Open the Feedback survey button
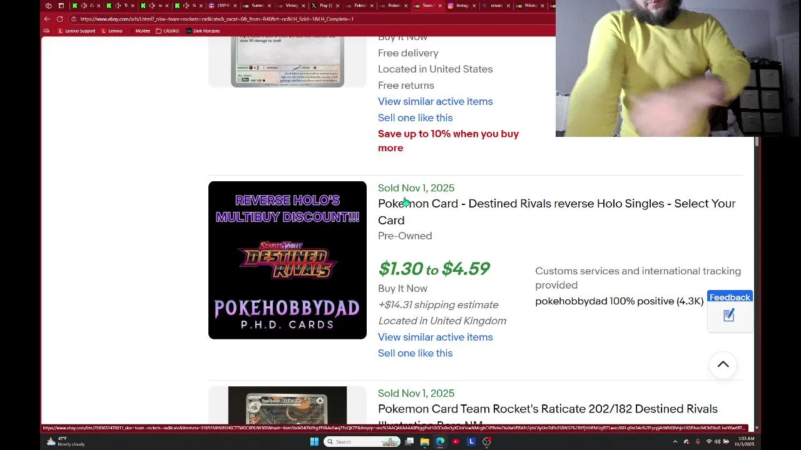Viewport: 801px width, 450px height. click(x=730, y=297)
